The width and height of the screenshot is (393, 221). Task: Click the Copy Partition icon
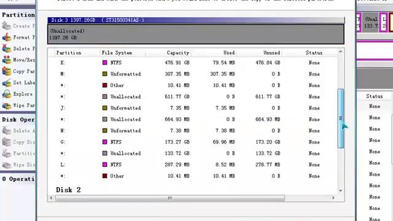7,71
